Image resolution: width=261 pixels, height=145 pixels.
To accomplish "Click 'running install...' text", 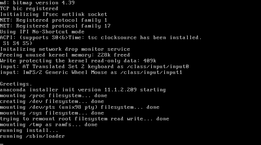I will (x=29, y=130).
